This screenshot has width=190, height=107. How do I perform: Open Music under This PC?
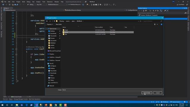pos(52,75)
